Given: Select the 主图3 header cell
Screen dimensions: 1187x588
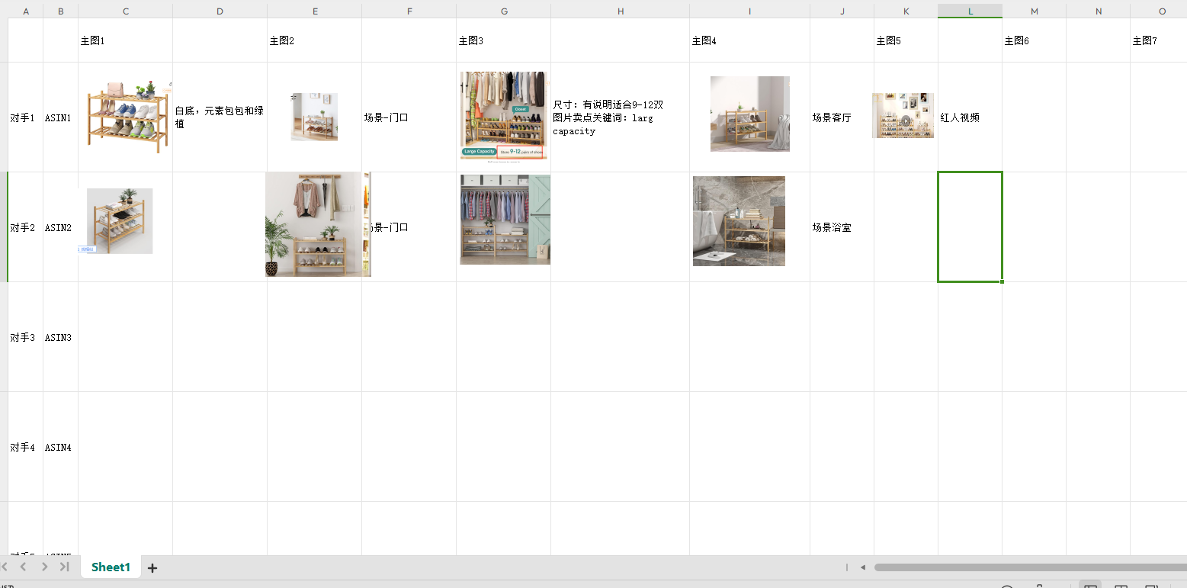Looking at the screenshot, I should tap(503, 40).
